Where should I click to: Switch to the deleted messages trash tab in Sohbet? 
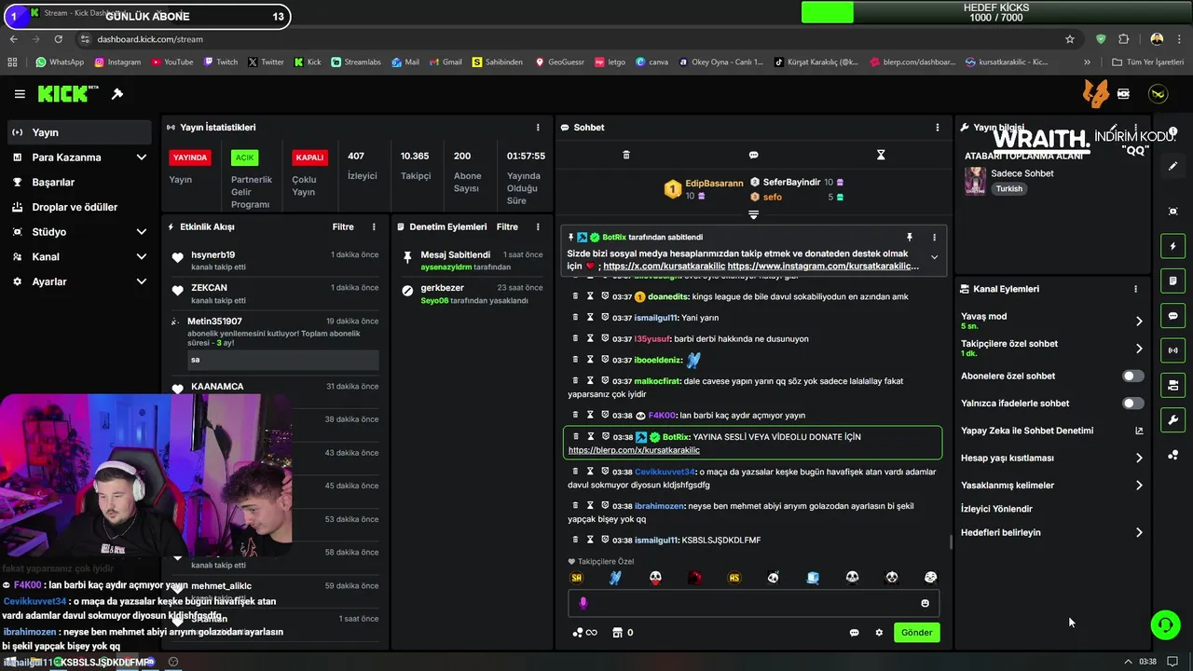(x=626, y=155)
